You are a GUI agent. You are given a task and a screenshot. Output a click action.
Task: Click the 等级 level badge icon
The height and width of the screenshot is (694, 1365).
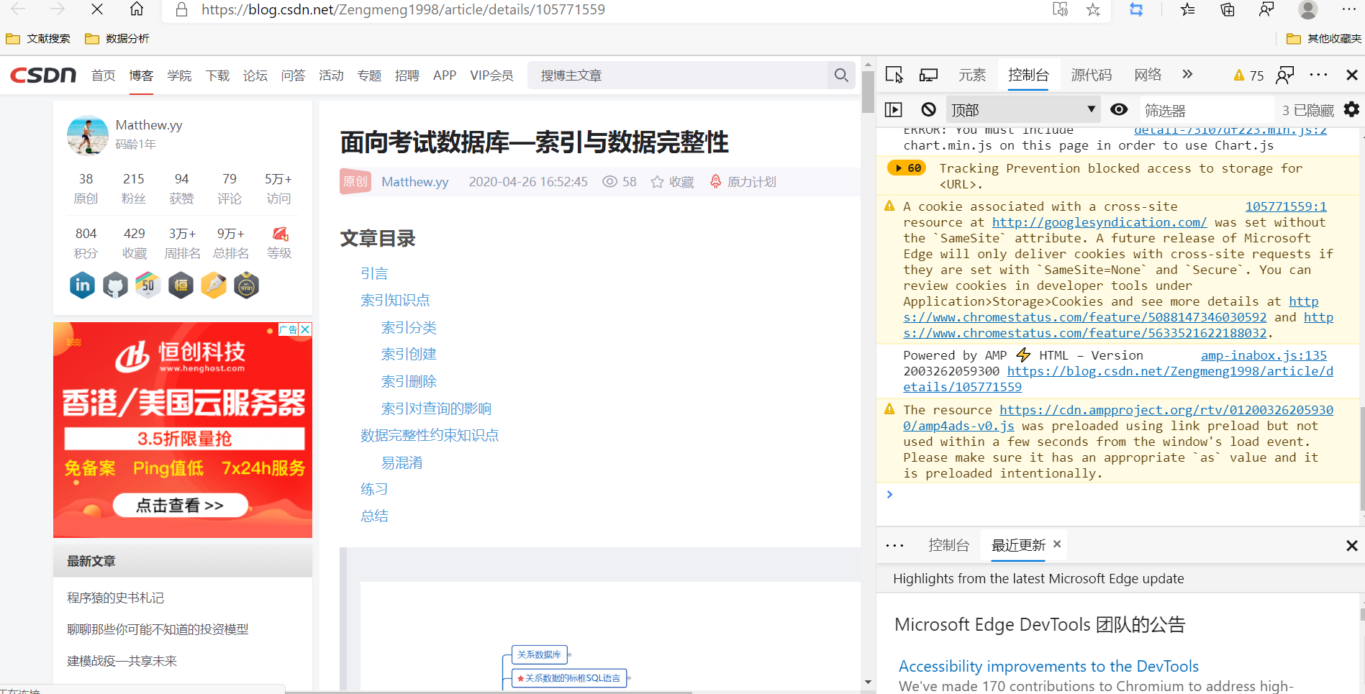(x=280, y=234)
